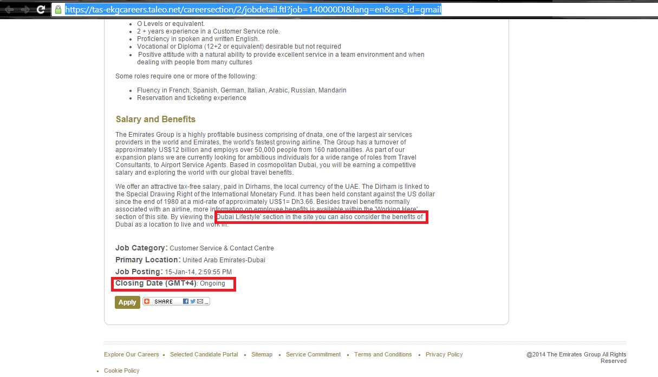This screenshot has width=658, height=377.
Task: Click 'O Levels or equivalent.' bullet
Action: 171,24
